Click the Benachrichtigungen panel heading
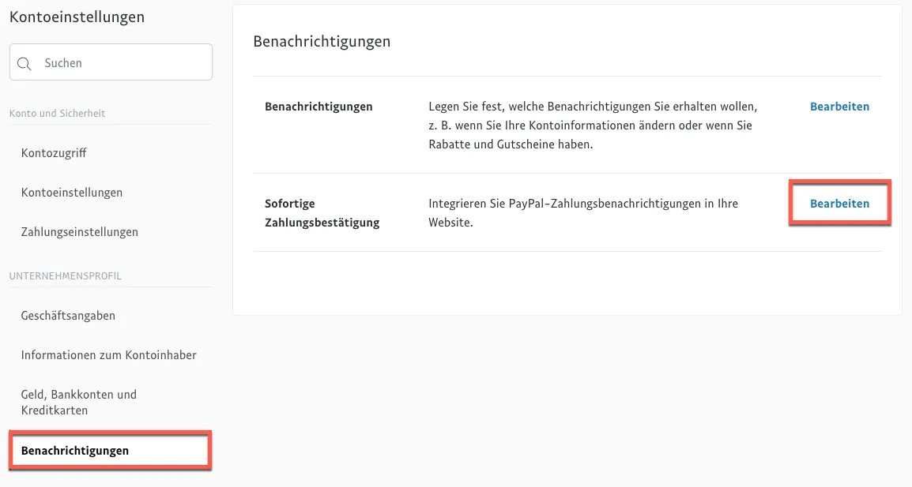The image size is (912, 487). pos(322,41)
